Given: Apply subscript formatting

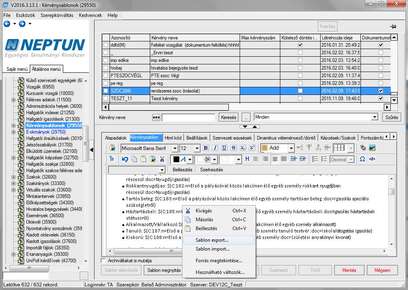Looking at the screenshot, I should click(x=242, y=148).
